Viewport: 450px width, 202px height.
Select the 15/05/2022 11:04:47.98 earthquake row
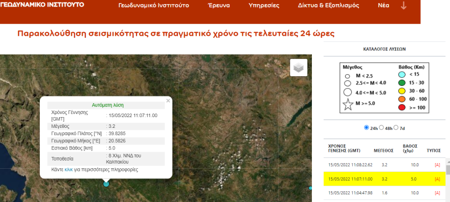click(x=384, y=193)
